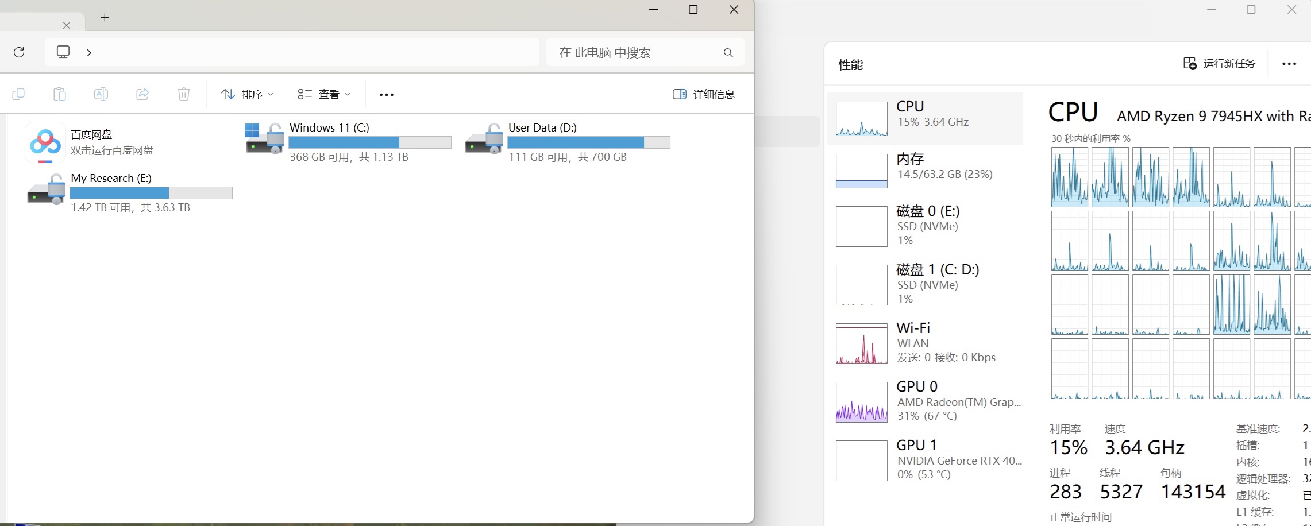Click the 内存 mini graph thumbnail

861,171
